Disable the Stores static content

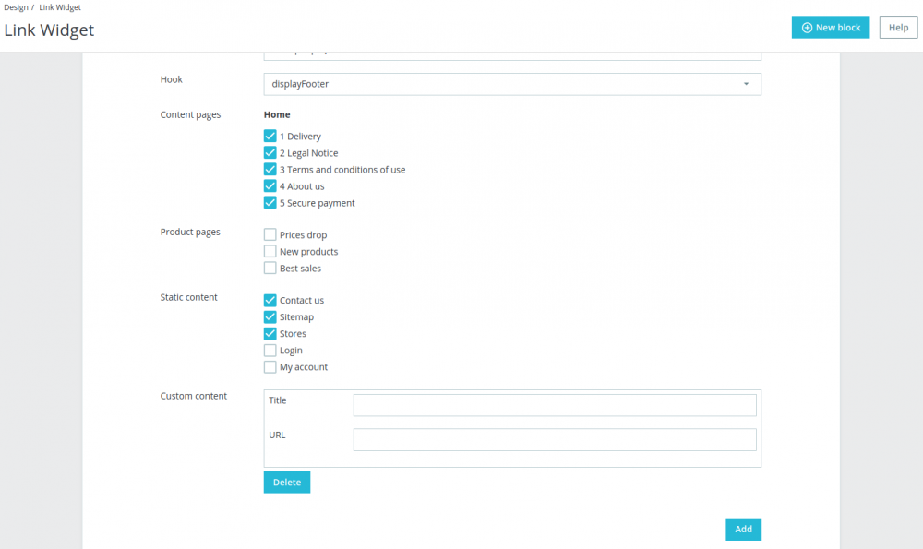pyautogui.click(x=270, y=333)
